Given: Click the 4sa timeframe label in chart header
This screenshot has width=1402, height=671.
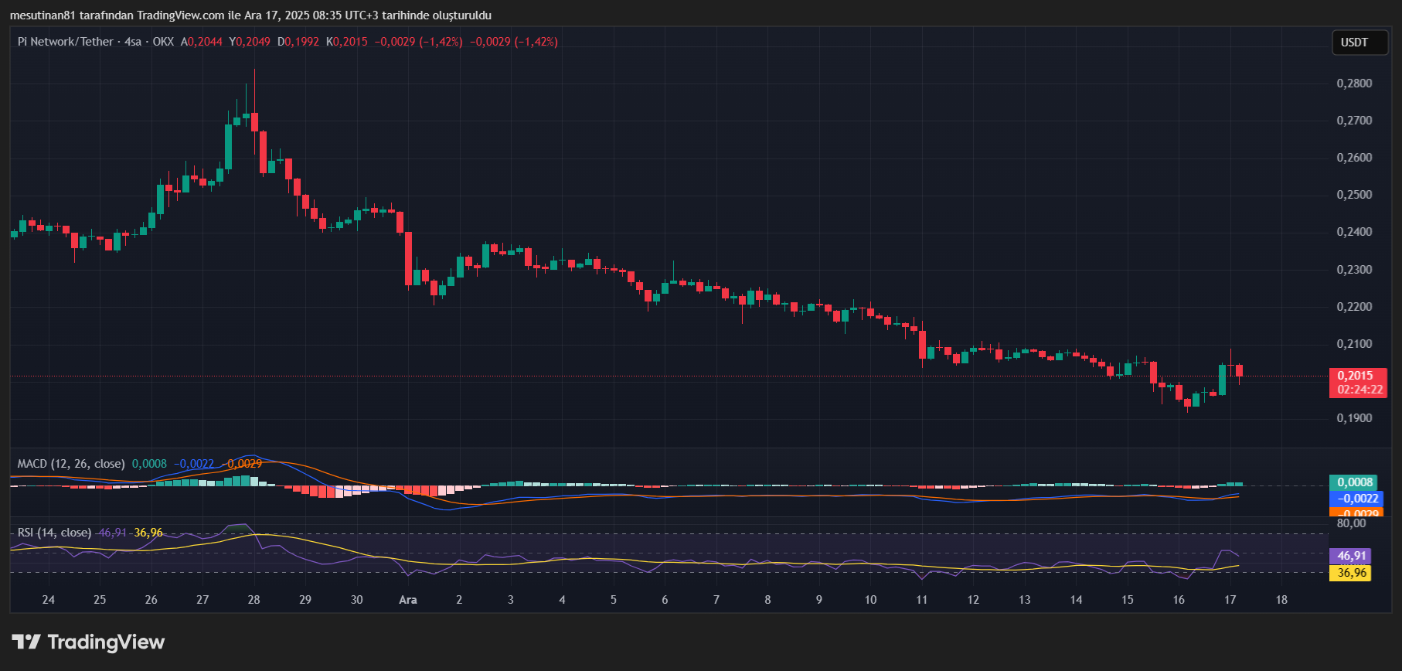Looking at the screenshot, I should 133,42.
